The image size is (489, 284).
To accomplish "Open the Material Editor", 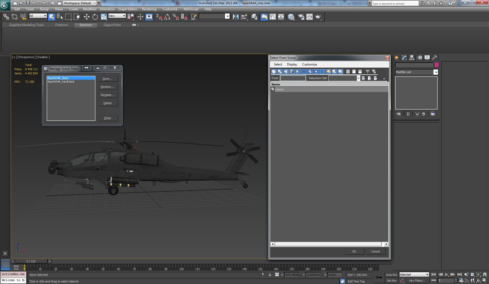I will click(x=291, y=17).
